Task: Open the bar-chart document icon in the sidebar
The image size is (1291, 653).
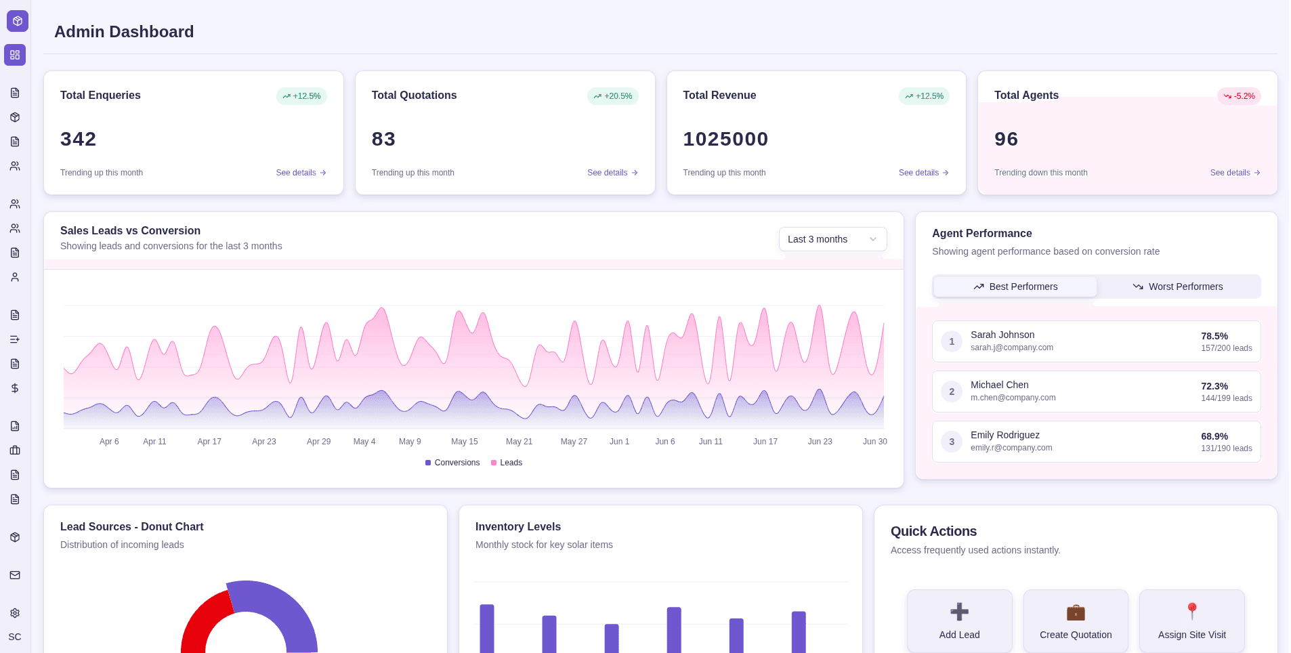Action: (x=15, y=426)
